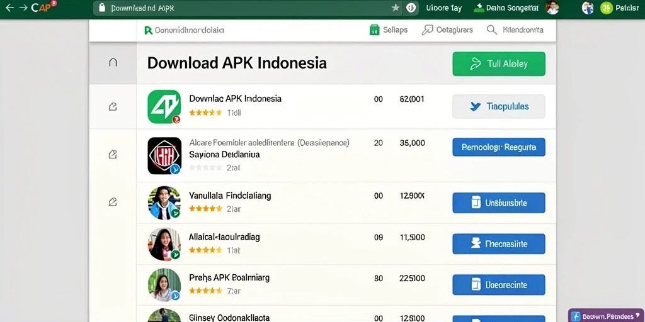The width and height of the screenshot is (645, 322).
Task: Bookmark page with the star icon
Action: click(396, 8)
